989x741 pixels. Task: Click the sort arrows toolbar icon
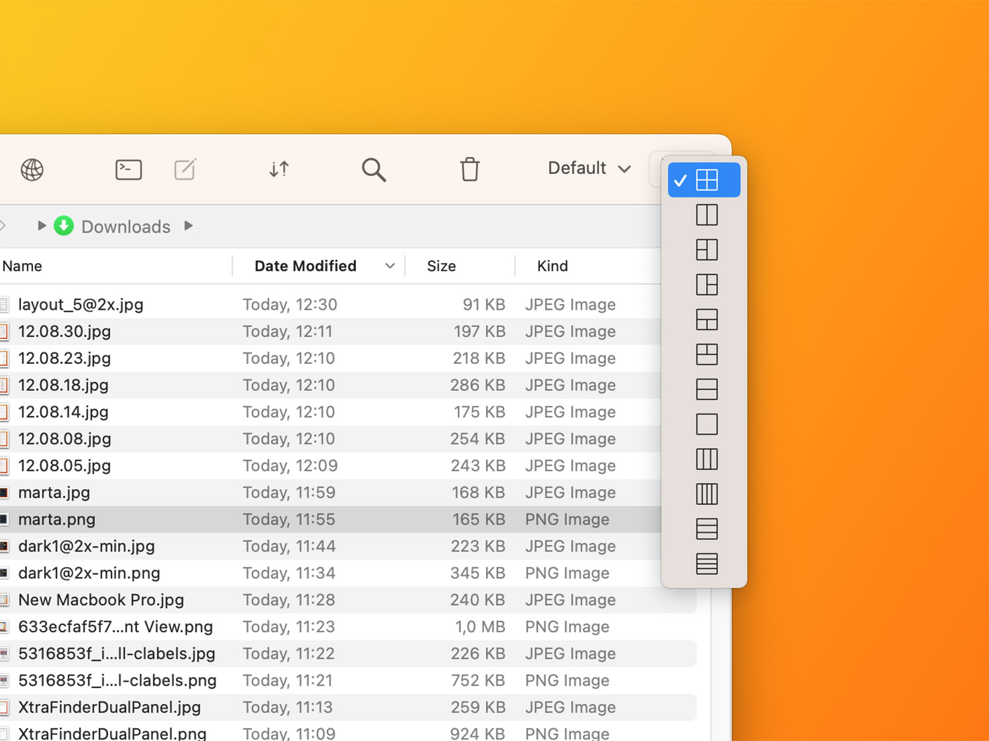pyautogui.click(x=279, y=170)
